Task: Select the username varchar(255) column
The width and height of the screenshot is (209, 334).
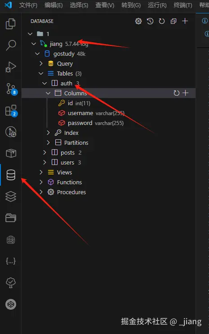Action: coord(108,113)
